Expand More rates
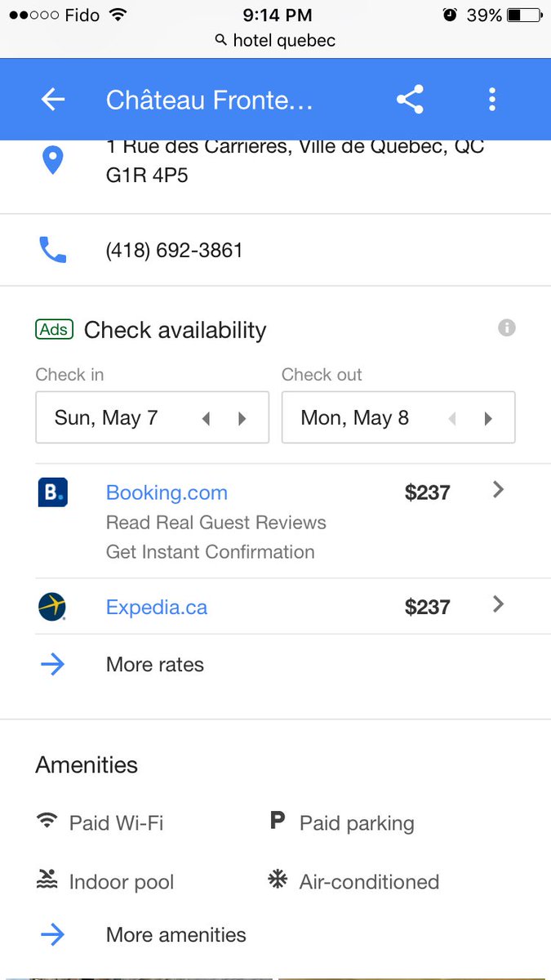The image size is (551, 980). pyautogui.click(x=154, y=665)
